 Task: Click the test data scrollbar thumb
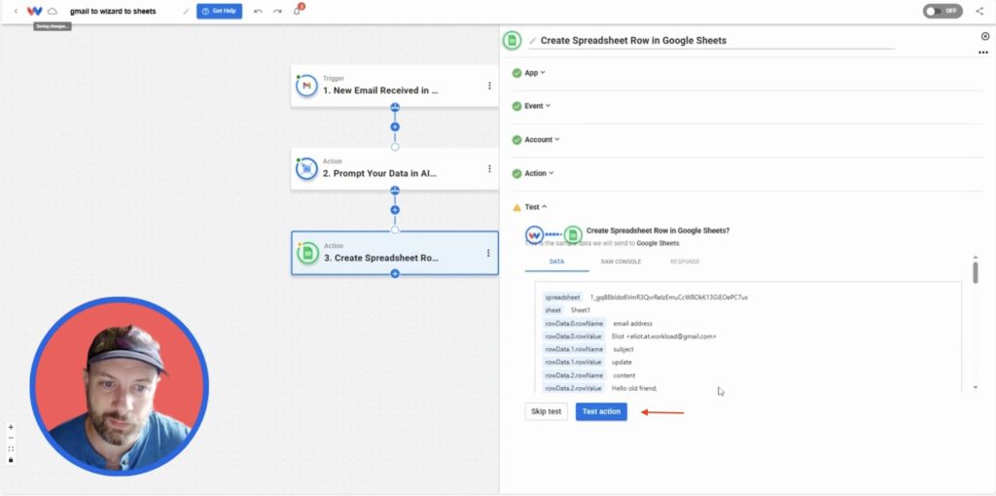pyautogui.click(x=976, y=271)
